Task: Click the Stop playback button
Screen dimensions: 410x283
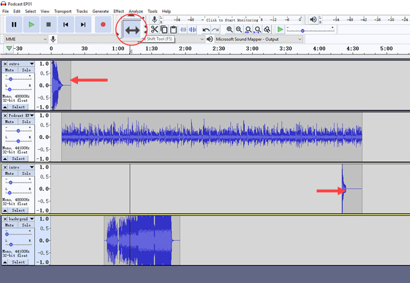Action: (48, 24)
